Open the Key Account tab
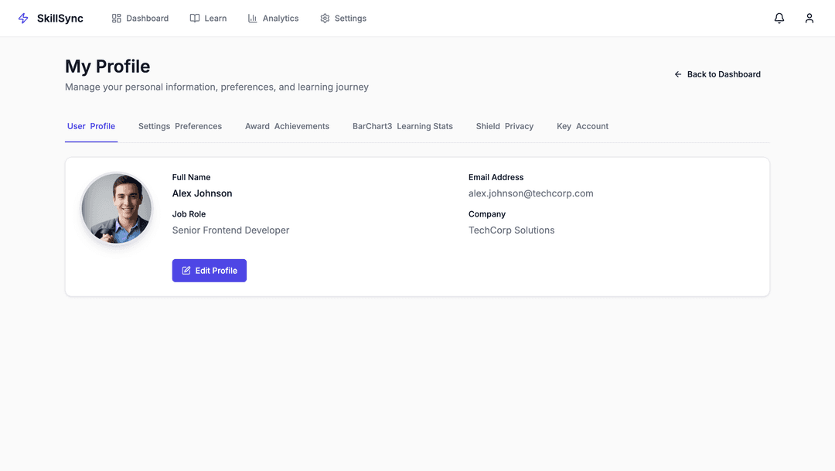The width and height of the screenshot is (835, 471). click(x=582, y=126)
